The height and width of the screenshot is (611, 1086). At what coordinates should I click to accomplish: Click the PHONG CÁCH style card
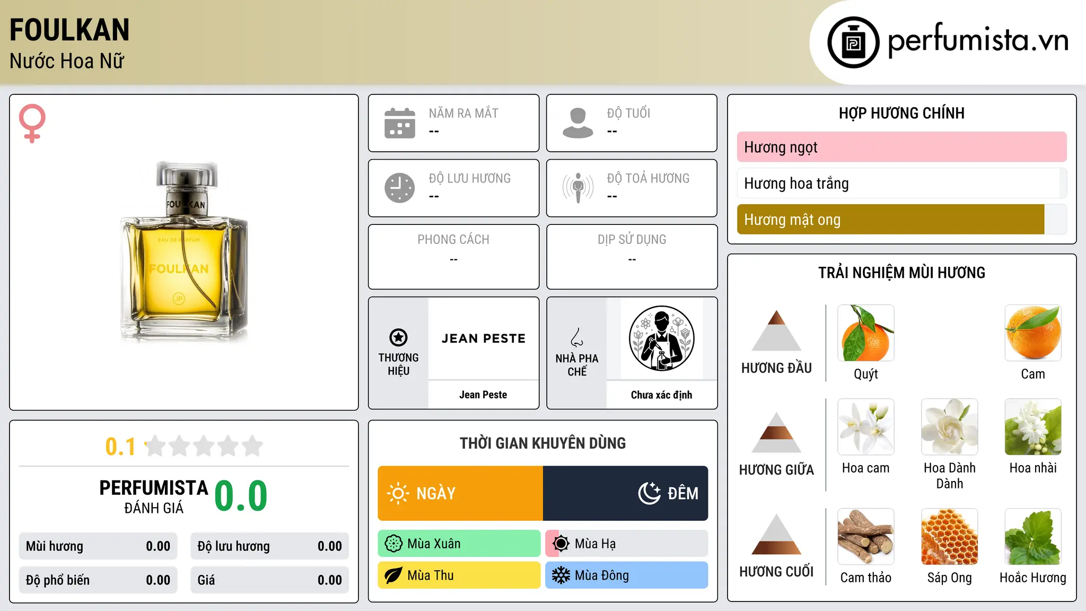[x=454, y=257]
